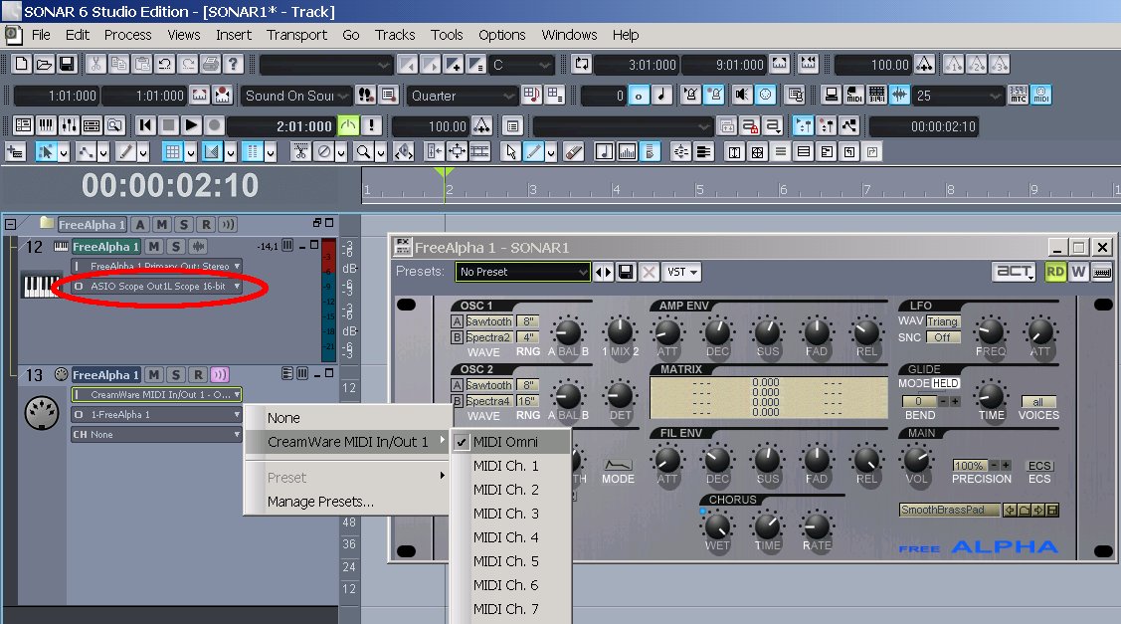Toggle the W automation write button

tap(1079, 272)
